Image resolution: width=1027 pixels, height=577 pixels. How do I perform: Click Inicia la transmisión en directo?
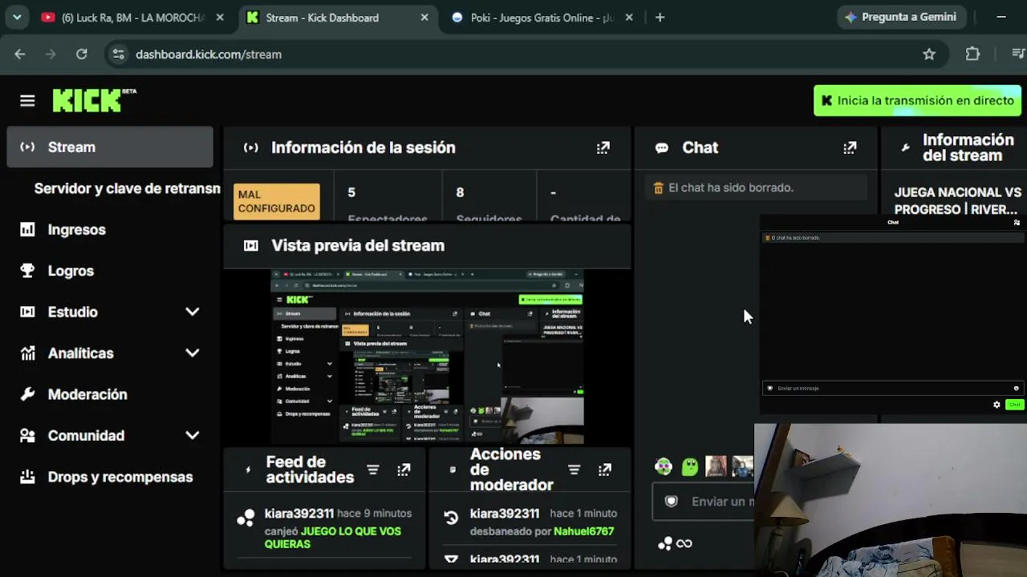(917, 101)
